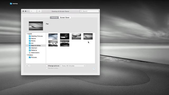Viewport: 169px width, 95px height.
Task: Click the Desktop Pictures folder icon
Action: pos(30,36)
